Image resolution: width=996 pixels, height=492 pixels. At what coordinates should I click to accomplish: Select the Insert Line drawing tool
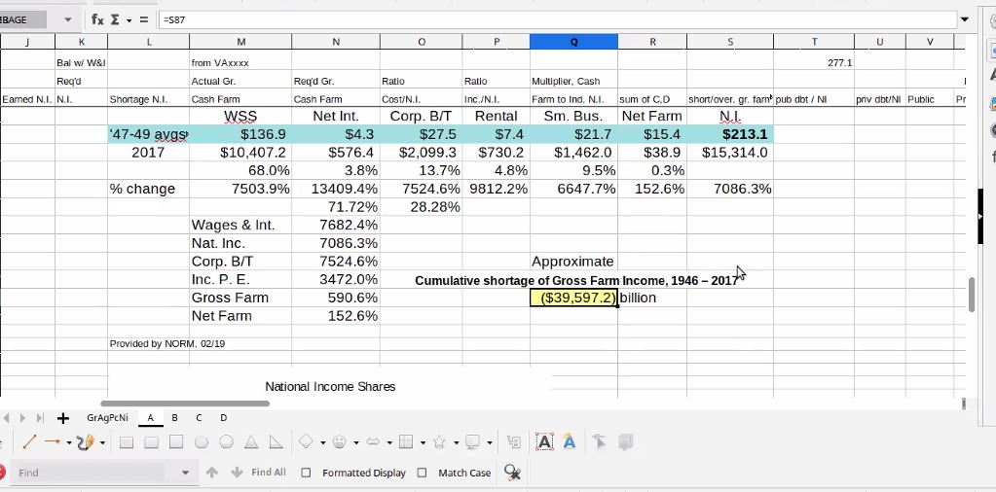pyautogui.click(x=29, y=442)
